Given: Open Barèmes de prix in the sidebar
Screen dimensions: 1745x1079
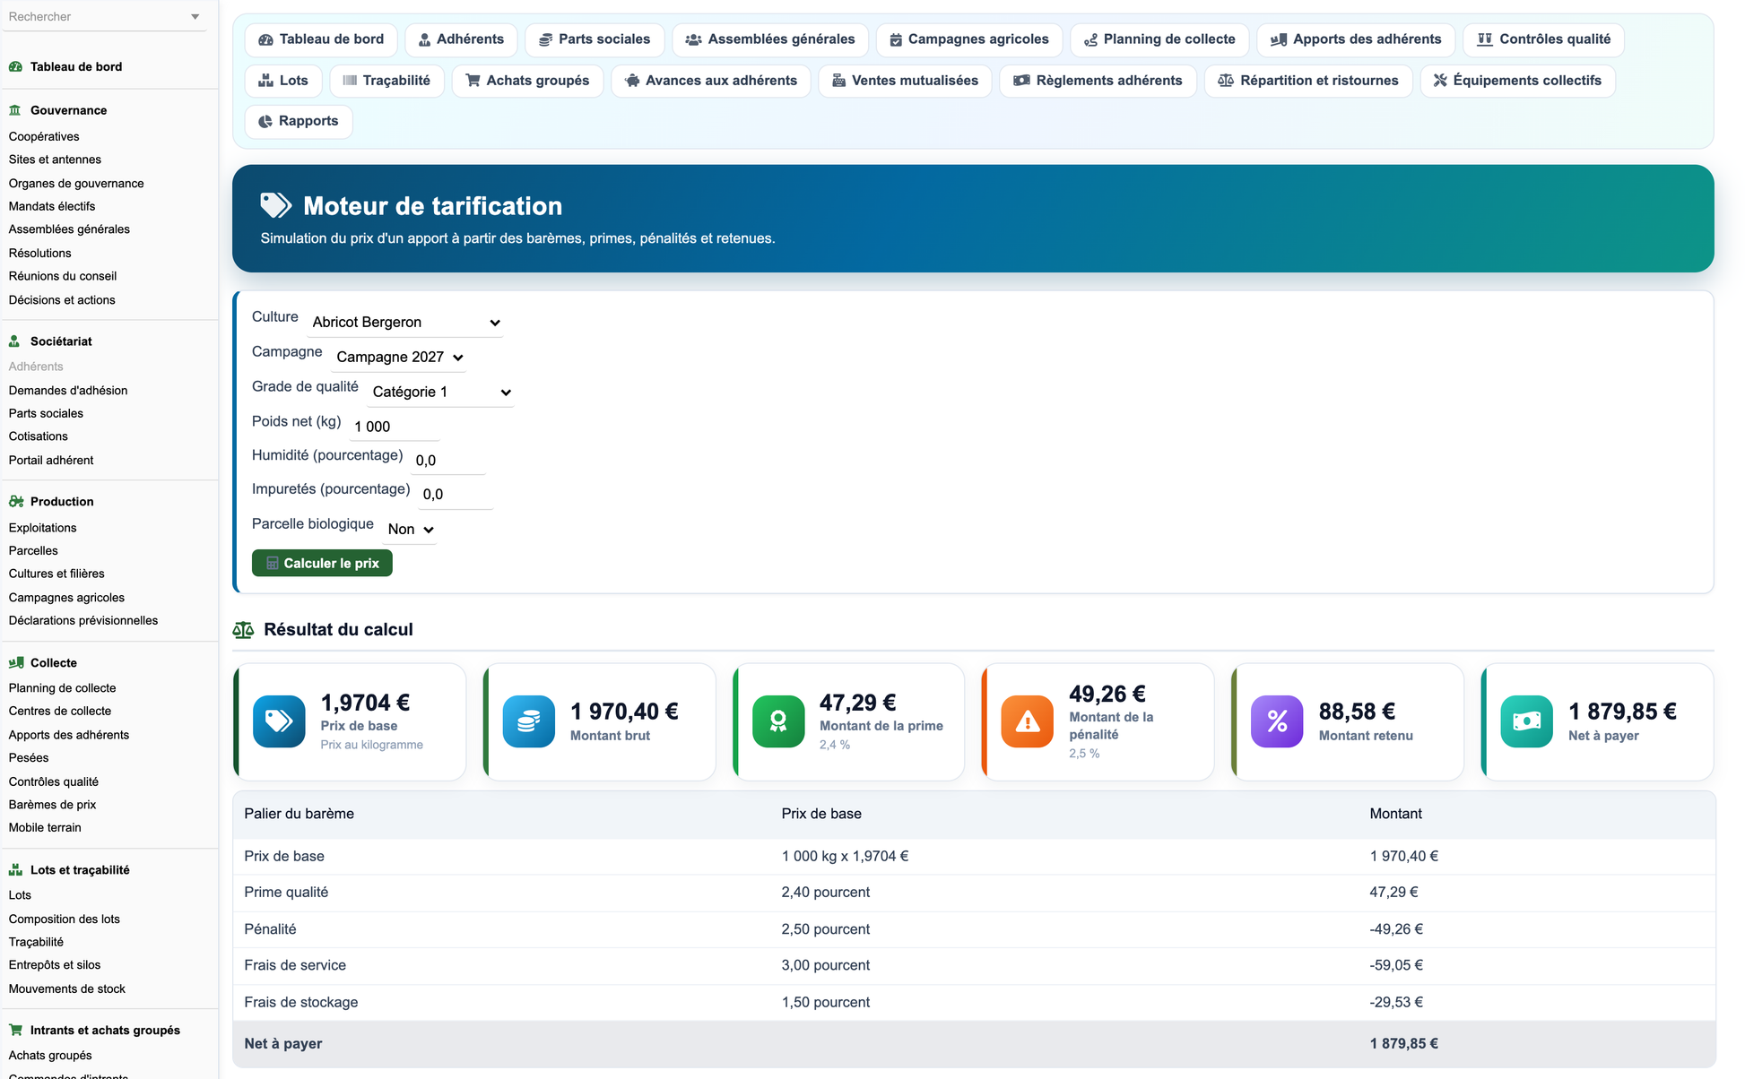Looking at the screenshot, I should click(x=52, y=805).
